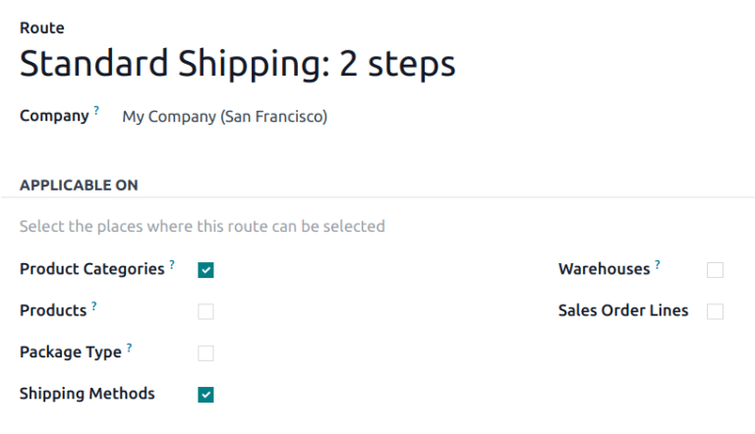755x434 pixels.
Task: Disable the Shipping Methods checkbox
Action: (205, 395)
